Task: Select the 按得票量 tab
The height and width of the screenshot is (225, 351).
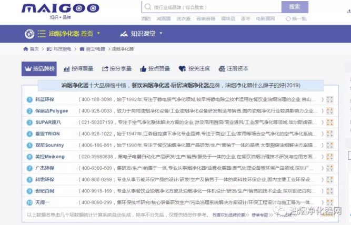Action: click(78, 69)
